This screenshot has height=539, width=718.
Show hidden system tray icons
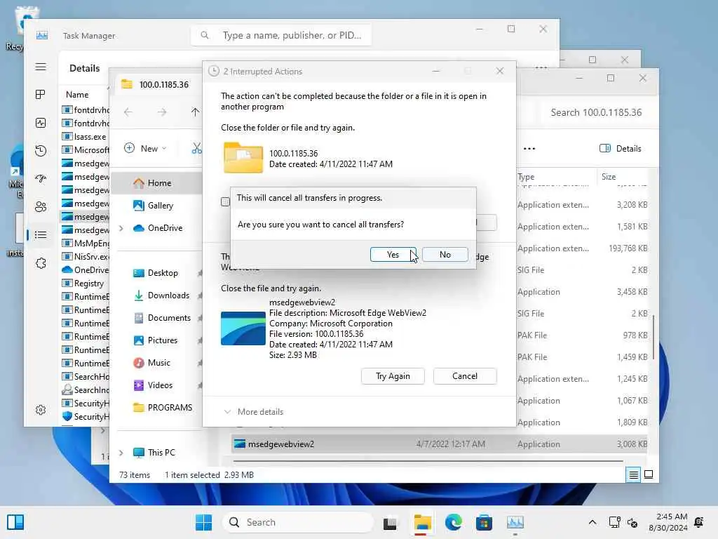(592, 522)
